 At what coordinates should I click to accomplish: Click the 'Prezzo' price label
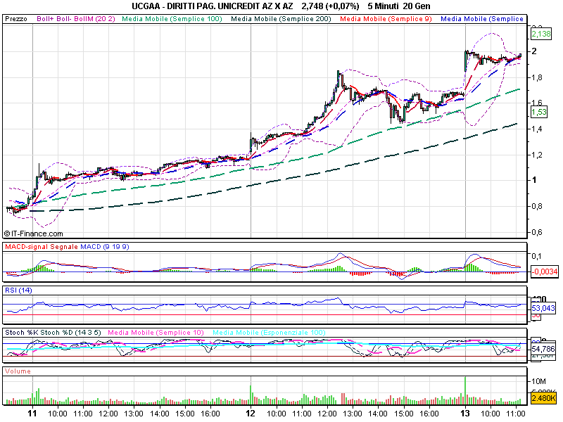pos(16,19)
